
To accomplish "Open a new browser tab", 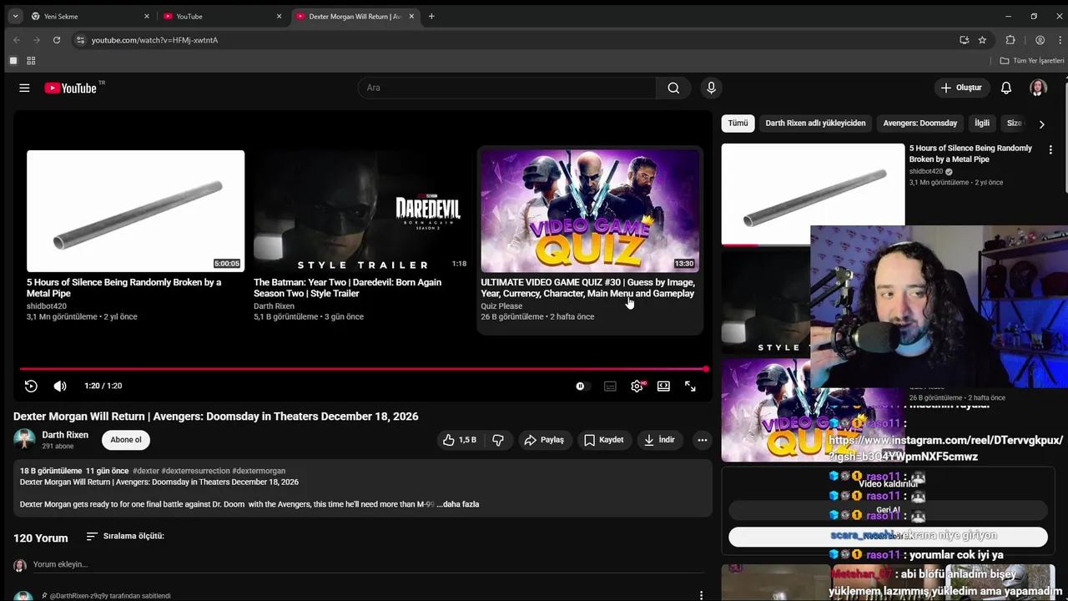I will pyautogui.click(x=431, y=16).
